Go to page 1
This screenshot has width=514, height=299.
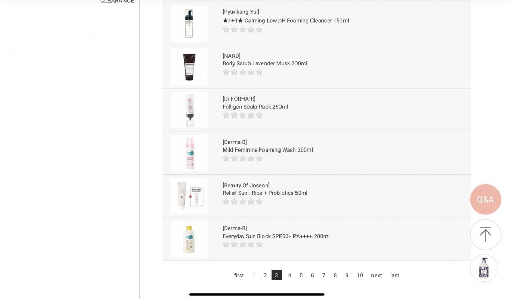point(254,275)
